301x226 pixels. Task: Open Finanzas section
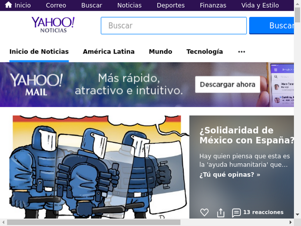coord(213,5)
